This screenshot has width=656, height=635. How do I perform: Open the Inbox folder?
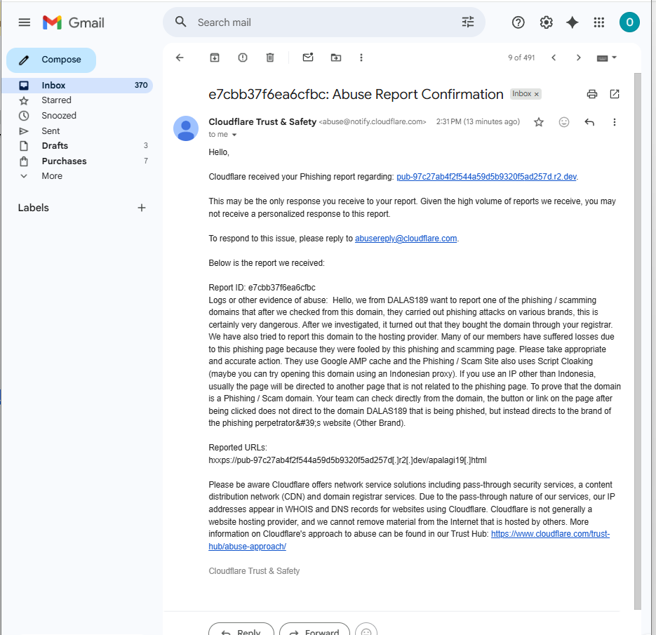pos(77,86)
